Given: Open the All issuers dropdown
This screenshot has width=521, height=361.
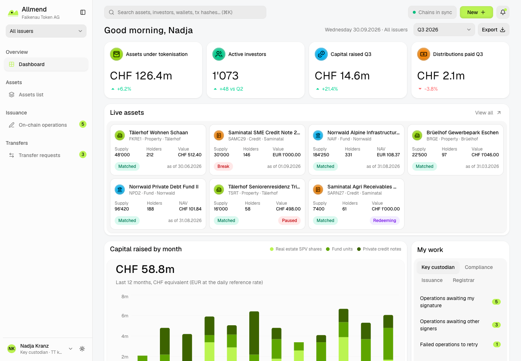Looking at the screenshot, I should tap(46, 31).
